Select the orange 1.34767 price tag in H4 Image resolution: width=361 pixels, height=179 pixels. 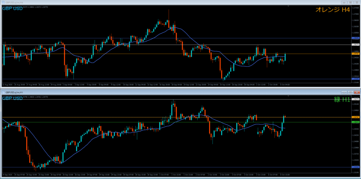[x=356, y=54]
